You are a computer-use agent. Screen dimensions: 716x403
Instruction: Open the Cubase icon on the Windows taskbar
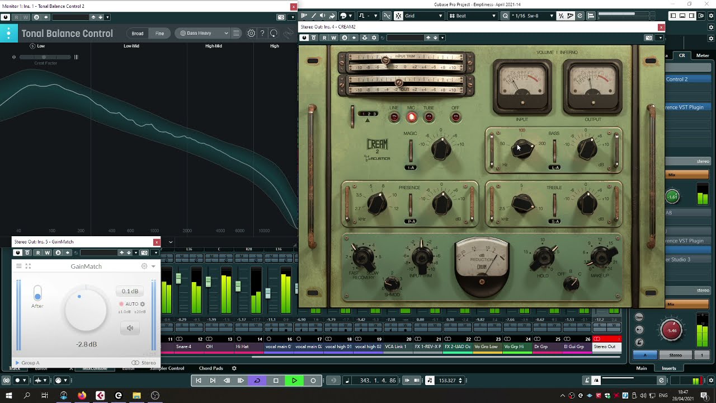pyautogui.click(x=100, y=396)
